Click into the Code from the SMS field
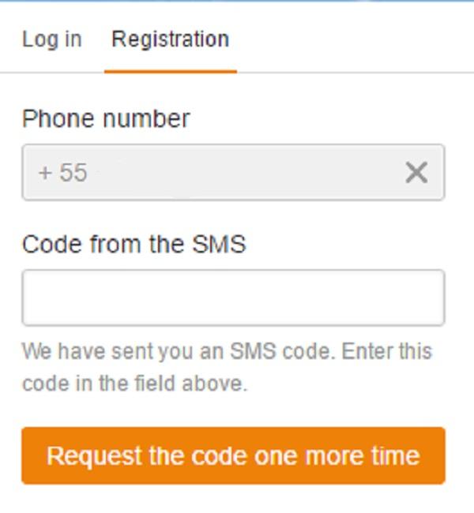The height and width of the screenshot is (513, 474). (x=233, y=298)
